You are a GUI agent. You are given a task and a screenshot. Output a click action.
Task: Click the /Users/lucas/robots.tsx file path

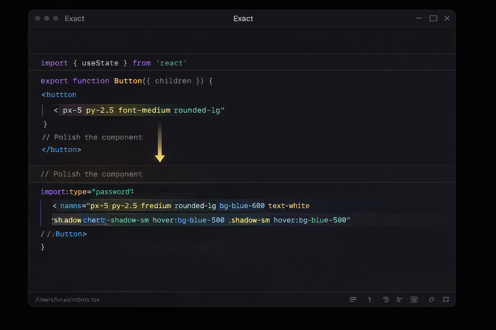[x=67, y=300]
